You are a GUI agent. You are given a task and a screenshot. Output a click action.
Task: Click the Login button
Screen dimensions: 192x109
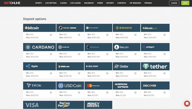tap(174, 3)
